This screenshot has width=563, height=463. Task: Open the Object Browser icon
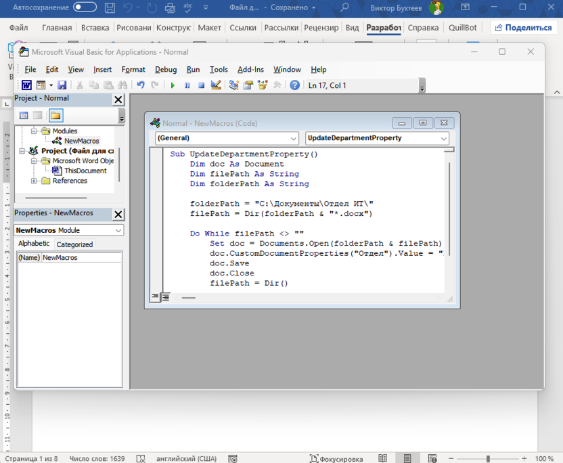[x=262, y=85]
